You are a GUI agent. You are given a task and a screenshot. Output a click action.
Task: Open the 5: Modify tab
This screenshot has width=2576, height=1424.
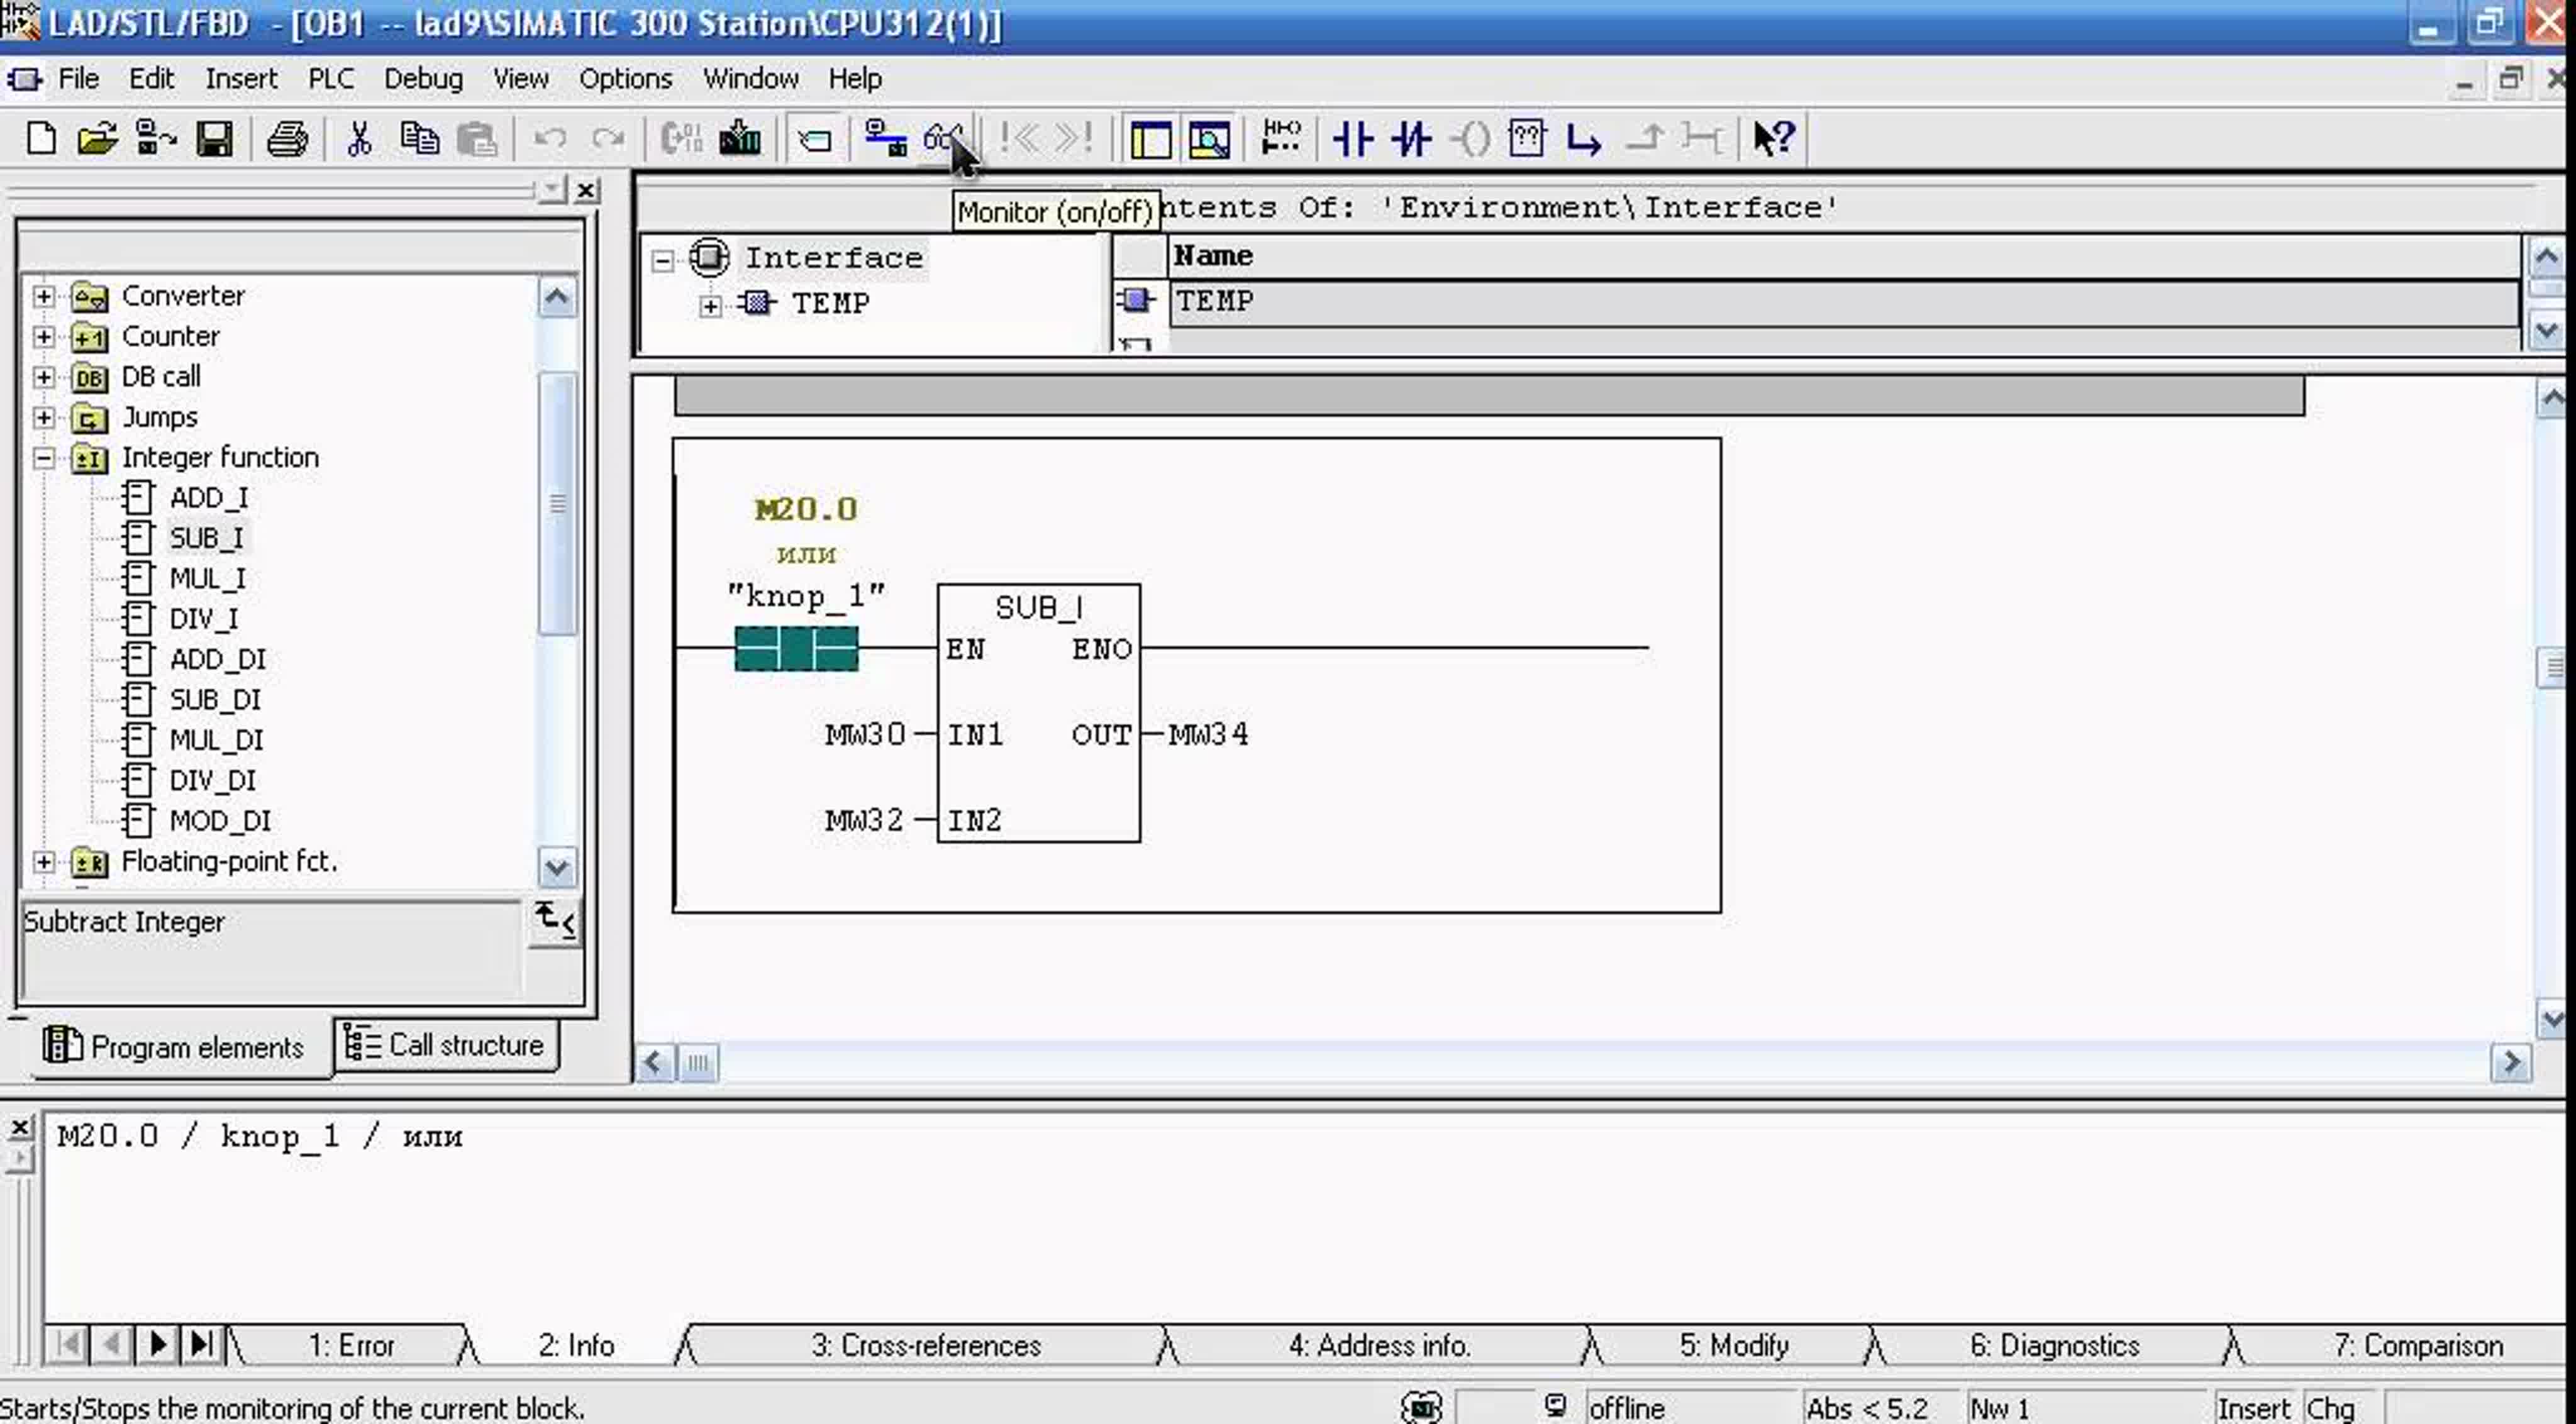tap(1734, 1346)
